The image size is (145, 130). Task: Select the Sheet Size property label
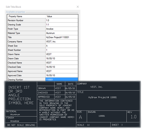coord(26,46)
